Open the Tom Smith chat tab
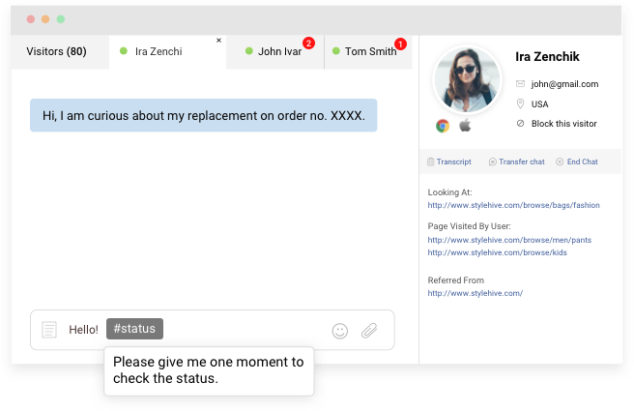Image resolution: width=634 pixels, height=411 pixels. 369,52
